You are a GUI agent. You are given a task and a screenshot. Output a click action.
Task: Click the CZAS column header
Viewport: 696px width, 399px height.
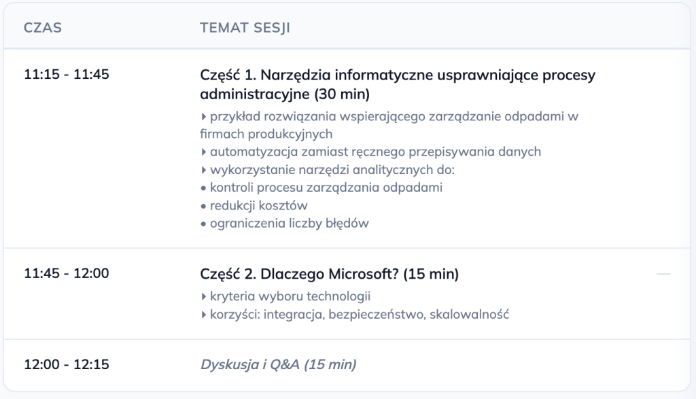43,28
